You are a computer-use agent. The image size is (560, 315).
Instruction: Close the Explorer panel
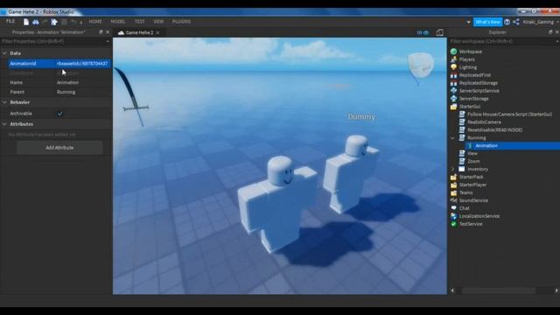click(556, 32)
